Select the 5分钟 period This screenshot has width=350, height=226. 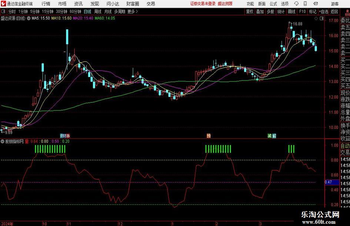click(x=34, y=12)
